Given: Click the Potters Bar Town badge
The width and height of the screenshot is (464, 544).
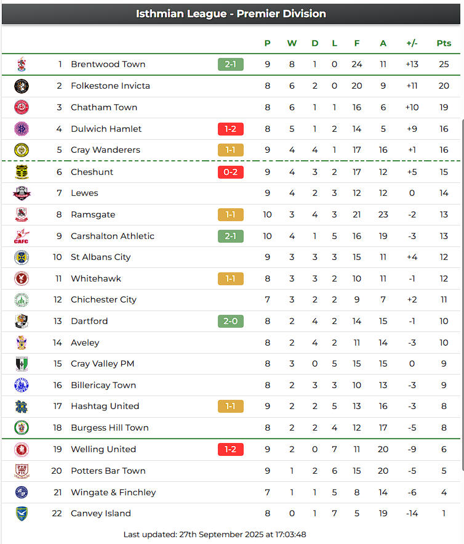Looking at the screenshot, I should (x=22, y=471).
